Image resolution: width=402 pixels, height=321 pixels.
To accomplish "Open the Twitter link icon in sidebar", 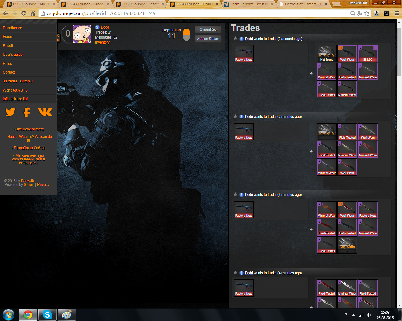I will pyautogui.click(x=10, y=112).
